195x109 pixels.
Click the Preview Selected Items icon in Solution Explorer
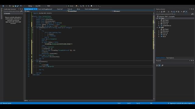tap(186, 12)
